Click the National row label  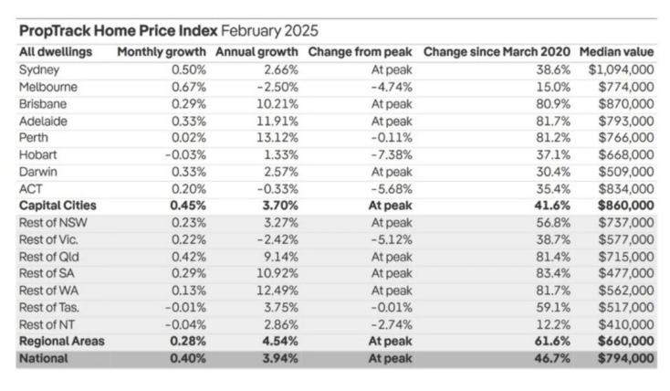tap(43, 358)
